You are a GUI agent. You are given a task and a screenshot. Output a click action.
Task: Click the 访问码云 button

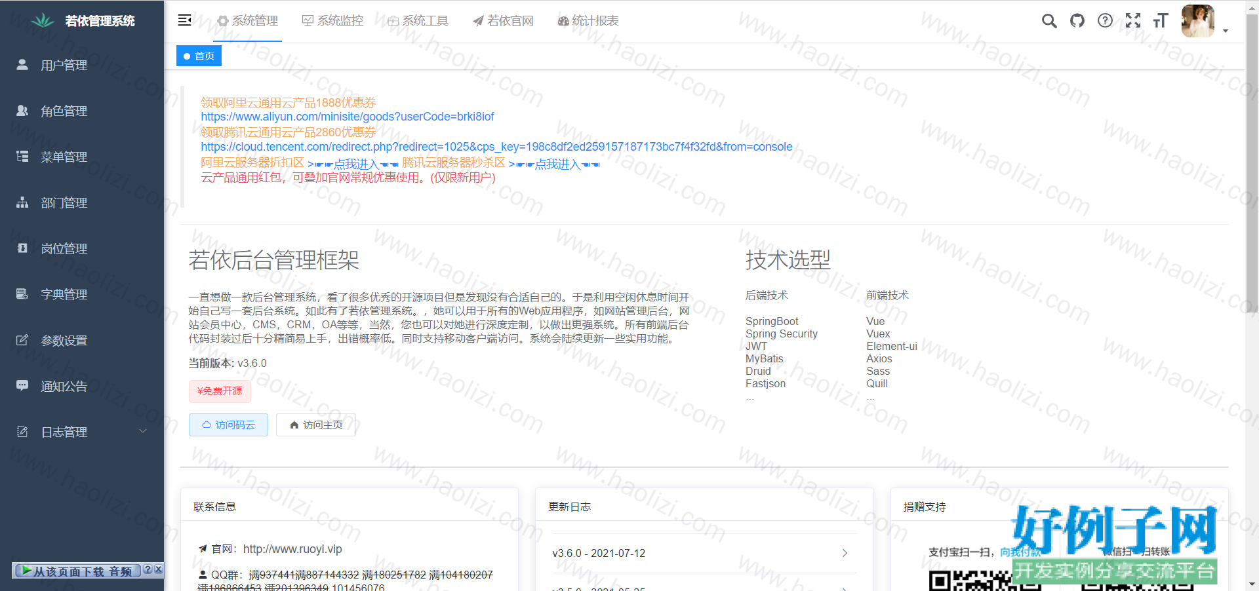(x=229, y=425)
